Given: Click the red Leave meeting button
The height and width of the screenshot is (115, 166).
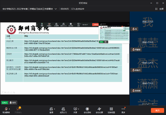Looking at the screenshot, I should click(x=157, y=110).
